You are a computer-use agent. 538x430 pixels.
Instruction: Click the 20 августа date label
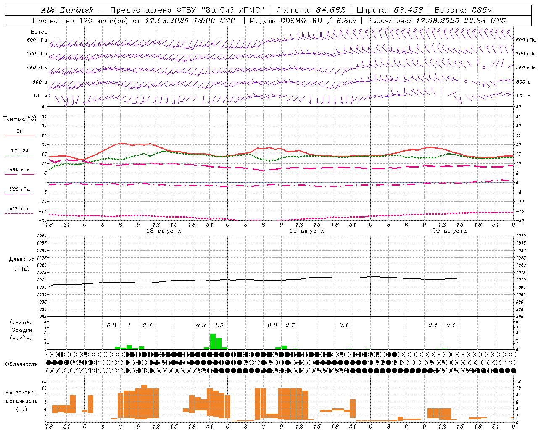click(449, 231)
